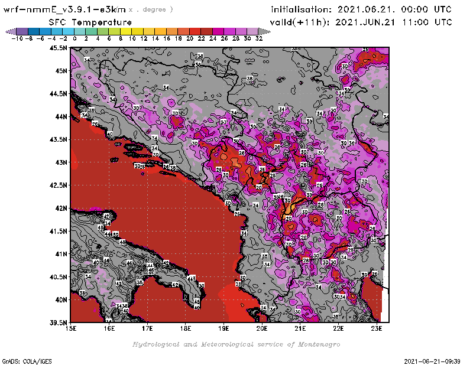473x365 pixels.
Task: Click the 18E longitude label
Action: click(x=186, y=328)
